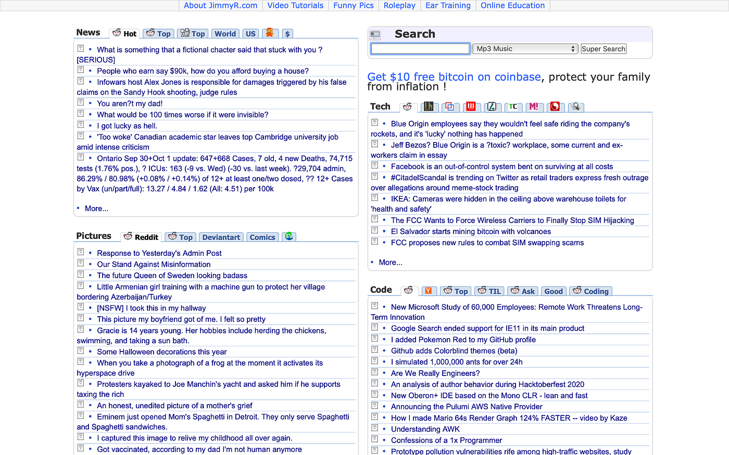Open the Hacker News Y tab in Code
This screenshot has width=729, height=455.
[x=428, y=291]
